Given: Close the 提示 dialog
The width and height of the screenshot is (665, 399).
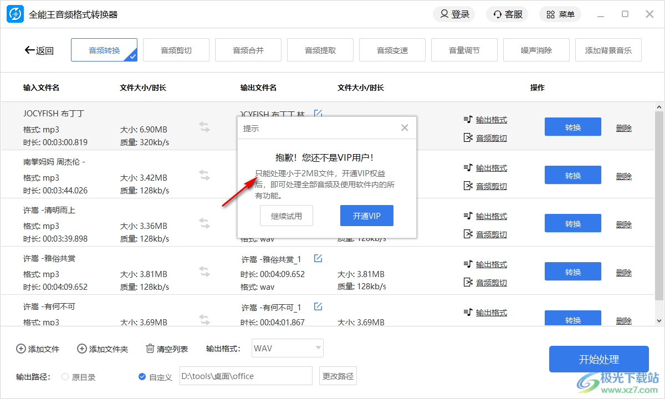Looking at the screenshot, I should [405, 128].
